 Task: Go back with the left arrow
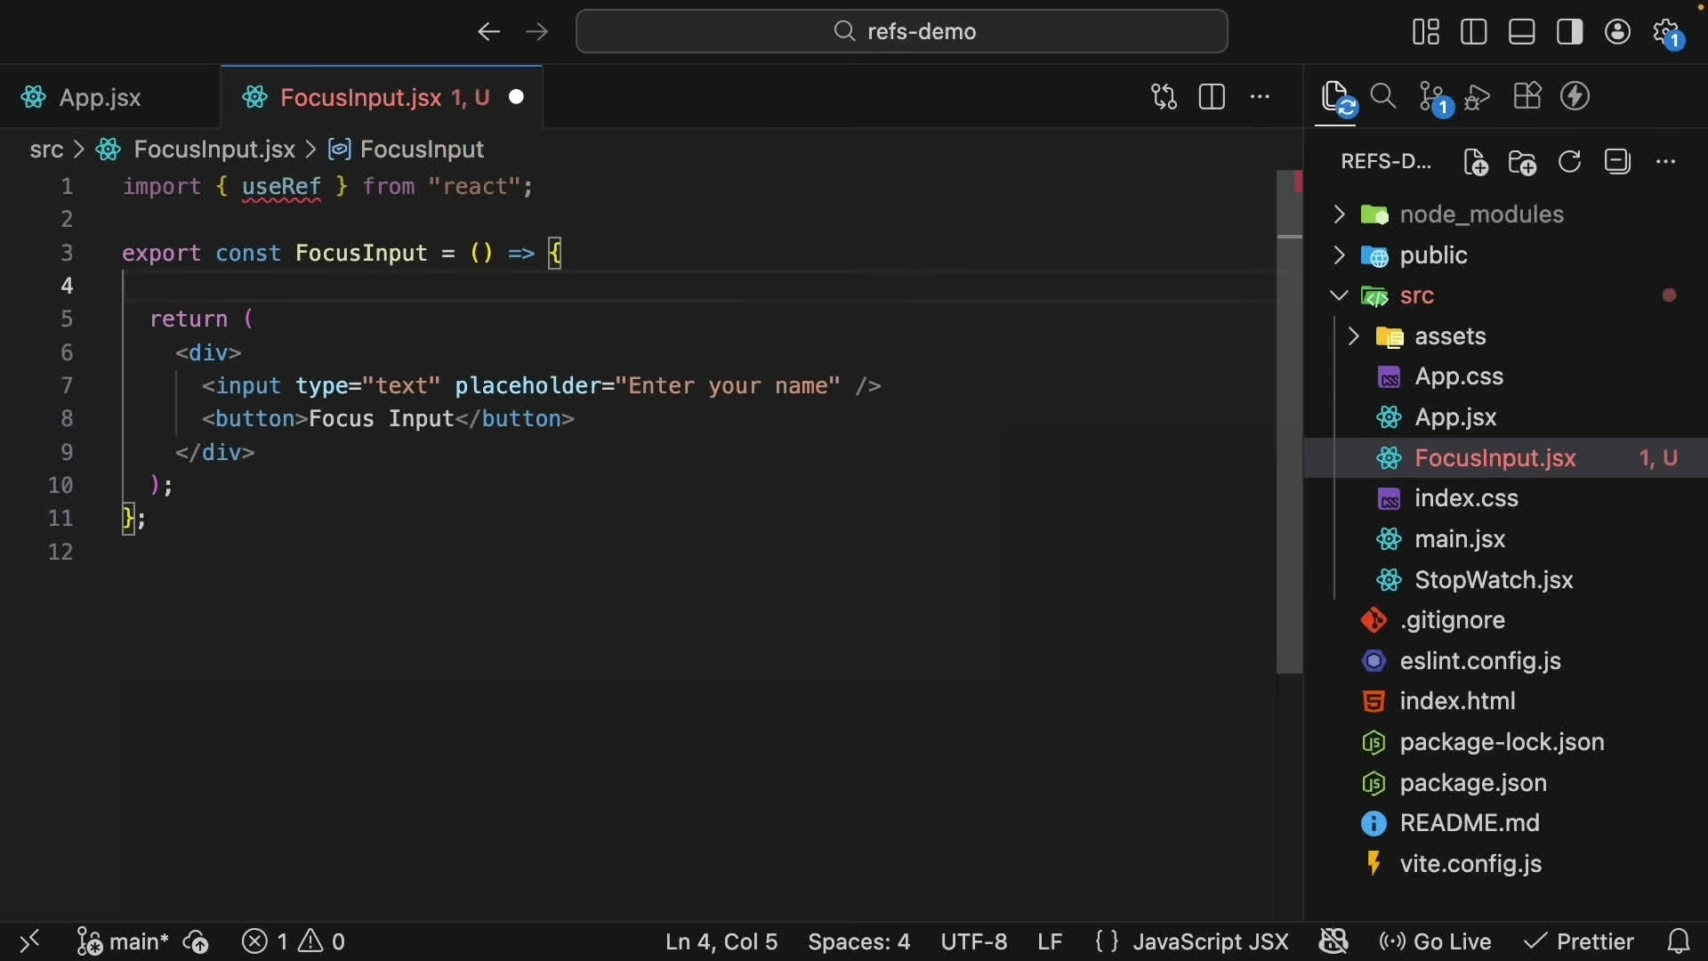tap(488, 32)
